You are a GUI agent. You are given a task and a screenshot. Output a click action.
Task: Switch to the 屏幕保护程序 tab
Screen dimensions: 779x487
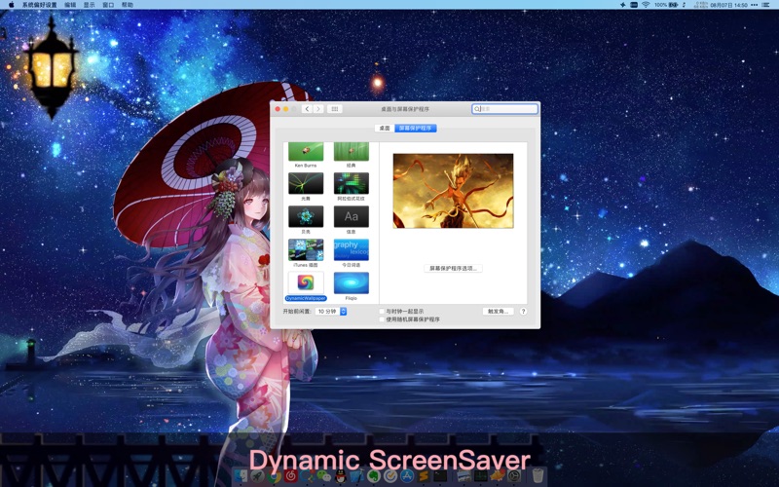coord(416,129)
